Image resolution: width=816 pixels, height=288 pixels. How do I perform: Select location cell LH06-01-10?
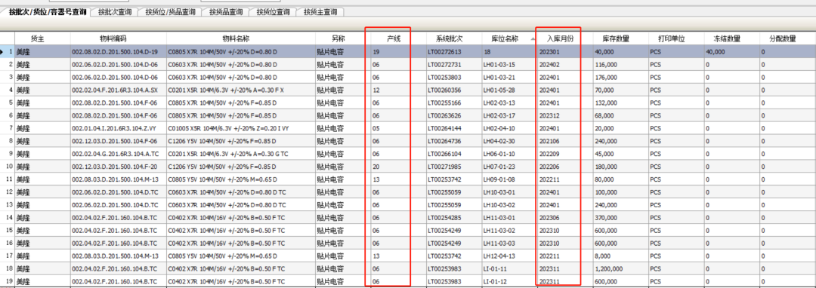[499, 154]
